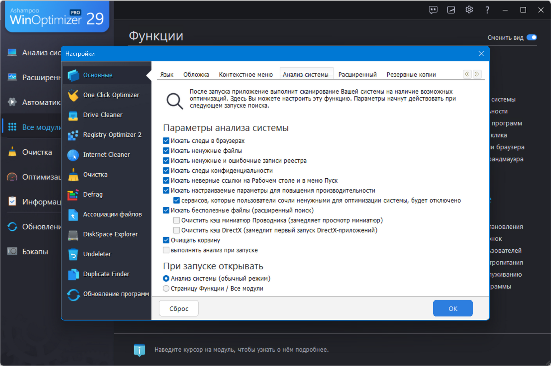
Task: Open Очистка broom icon in main sidebar
Action: pyautogui.click(x=12, y=152)
